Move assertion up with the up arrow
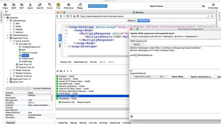Viewport: 221px width, 124px height. (68, 71)
